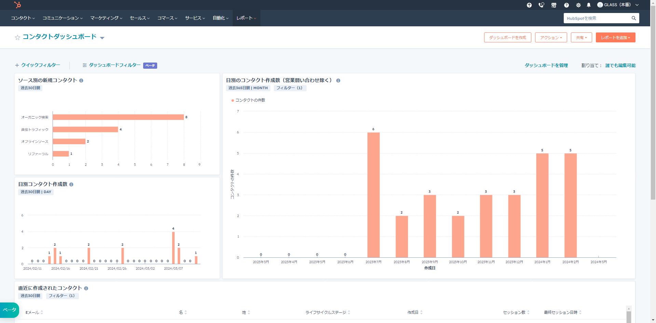Click the info icon beside ソース別の新規コンタクト
Screen dimensions: 656x323
tap(81, 80)
